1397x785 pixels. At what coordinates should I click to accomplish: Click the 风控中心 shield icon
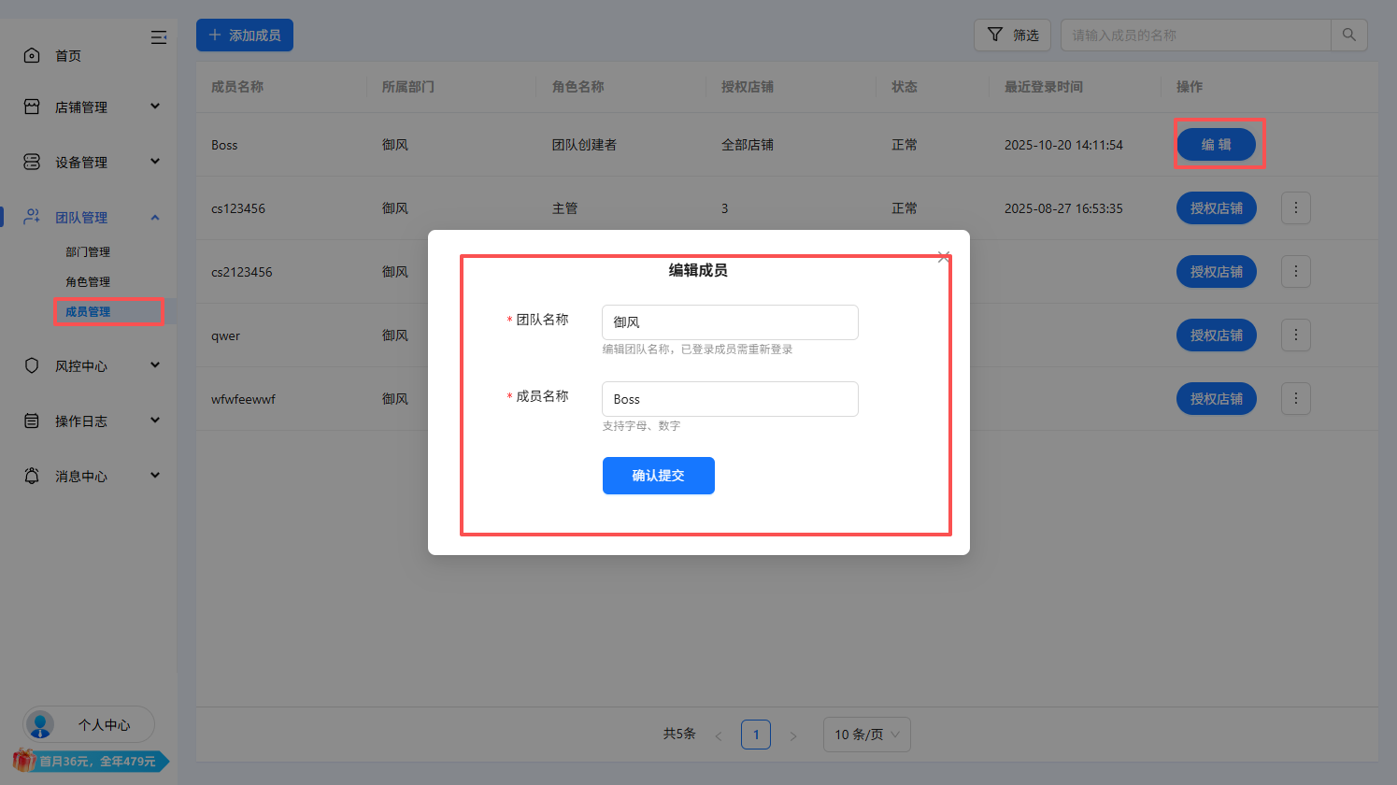(x=31, y=365)
